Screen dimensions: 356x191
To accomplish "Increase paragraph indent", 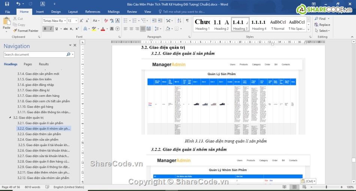I will point(160,21).
